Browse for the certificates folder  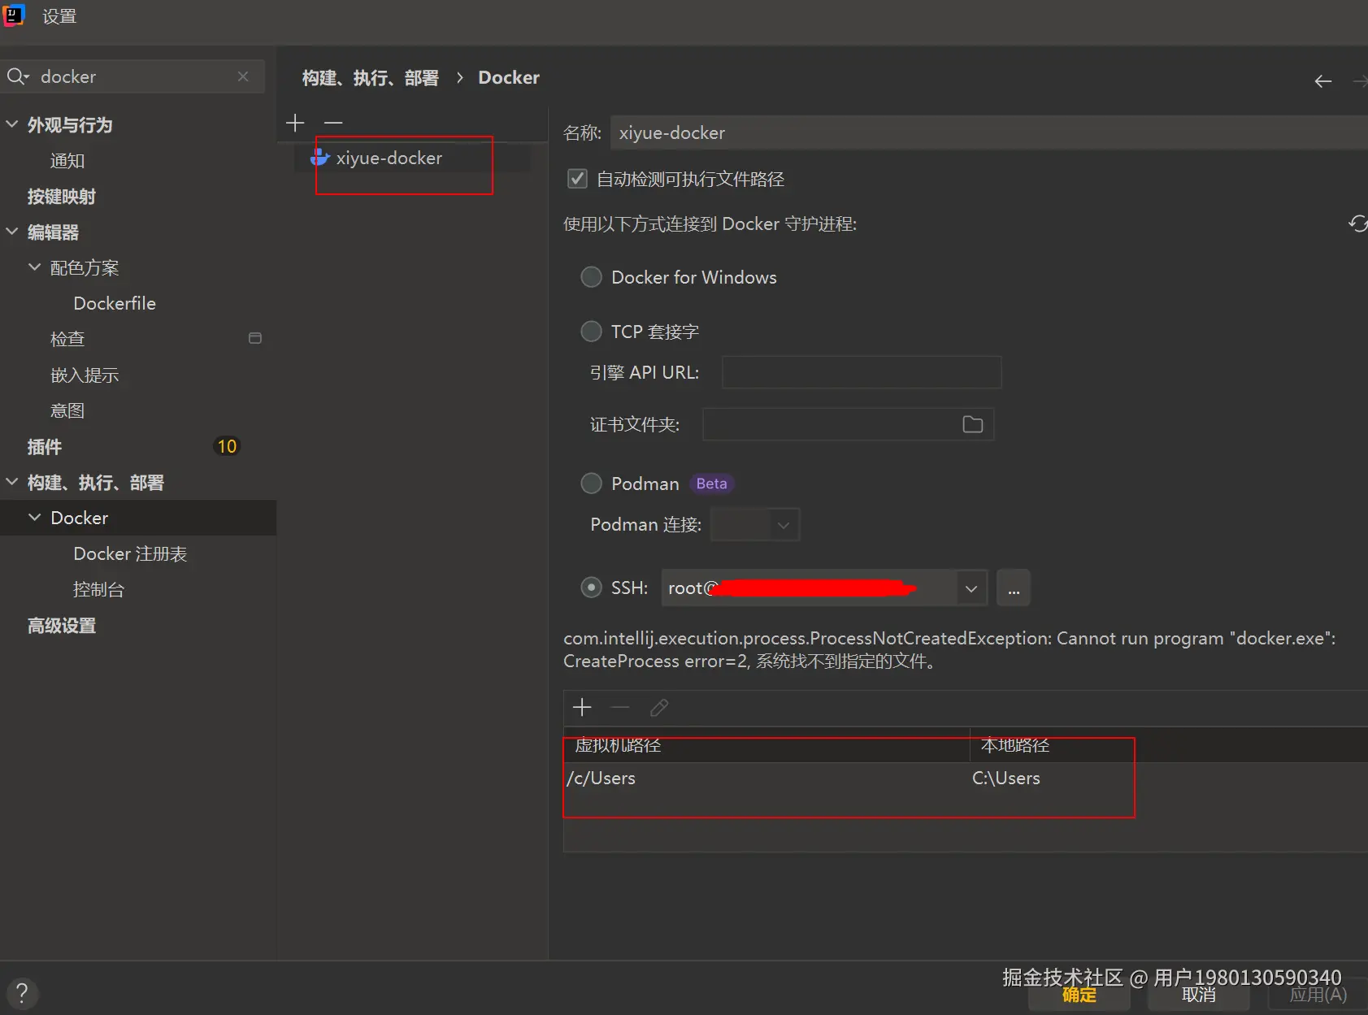point(973,424)
